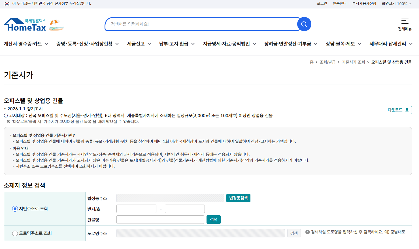Click the HomeTax logo
The image size is (419, 249).
(x=25, y=25)
